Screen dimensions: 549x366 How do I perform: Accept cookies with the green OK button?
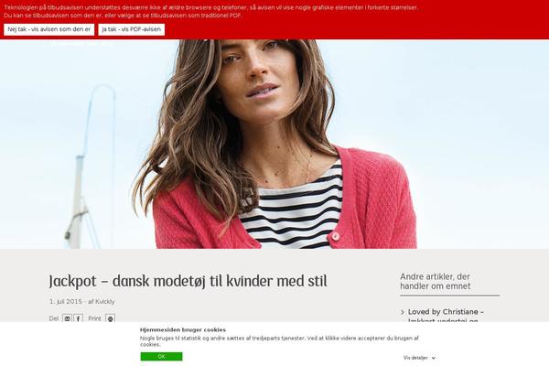161,356
